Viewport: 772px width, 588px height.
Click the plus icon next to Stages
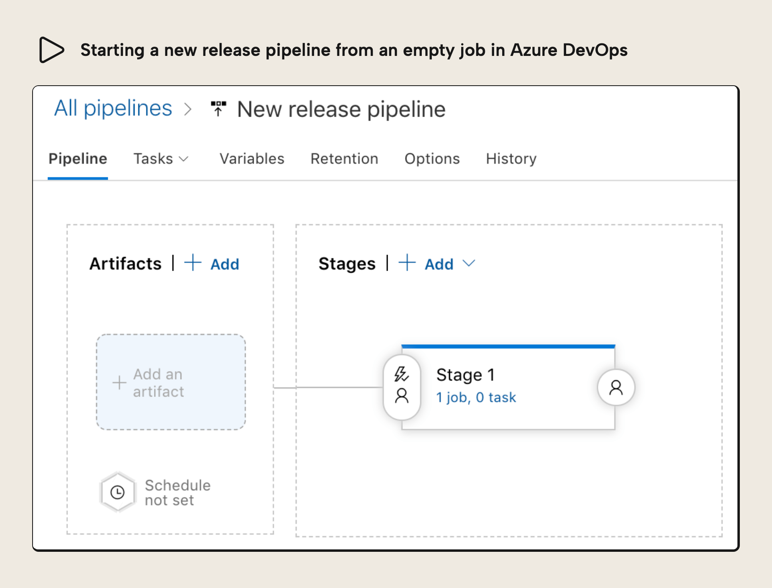click(x=407, y=263)
